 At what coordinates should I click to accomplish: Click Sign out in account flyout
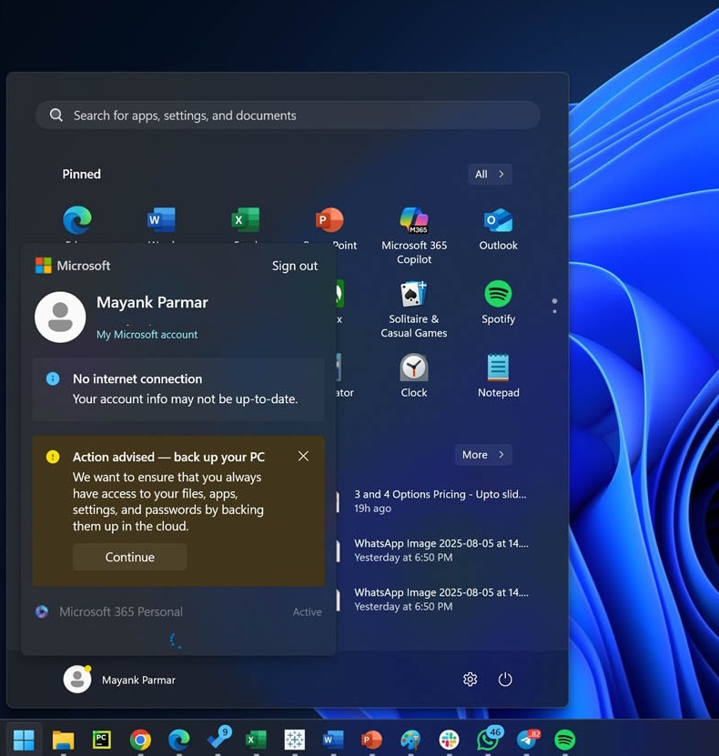click(295, 266)
